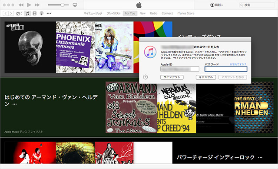Image resolution: width=278 pixels, height=169 pixels.
Task: Start playback with the play button
Action: coord(29,5)
